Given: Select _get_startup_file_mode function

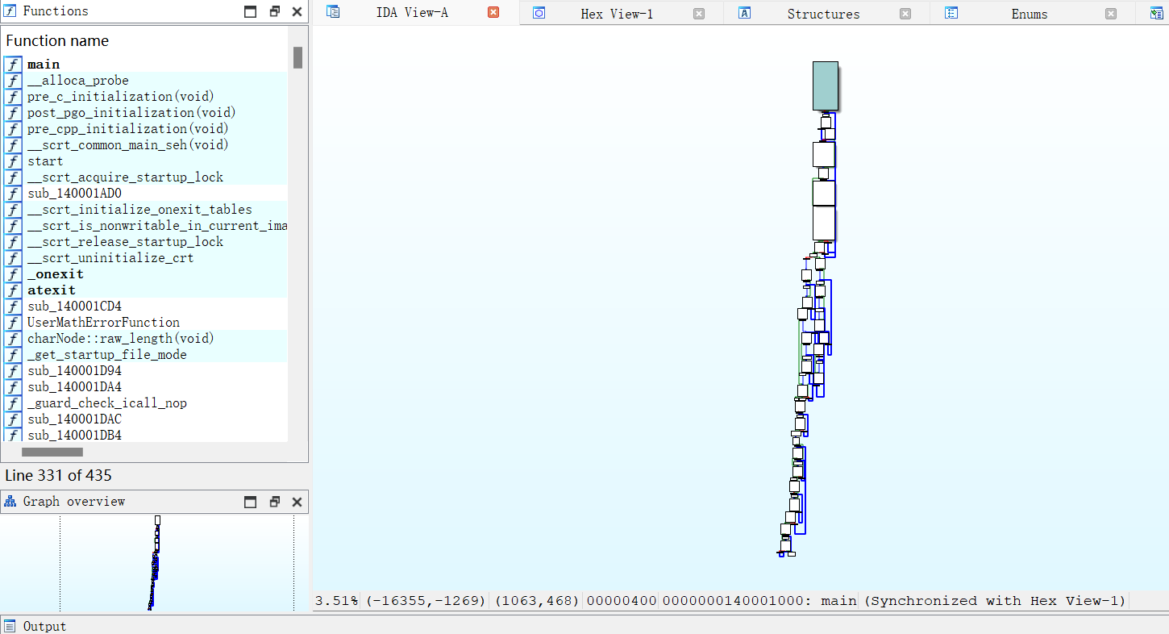Looking at the screenshot, I should 145,355.
